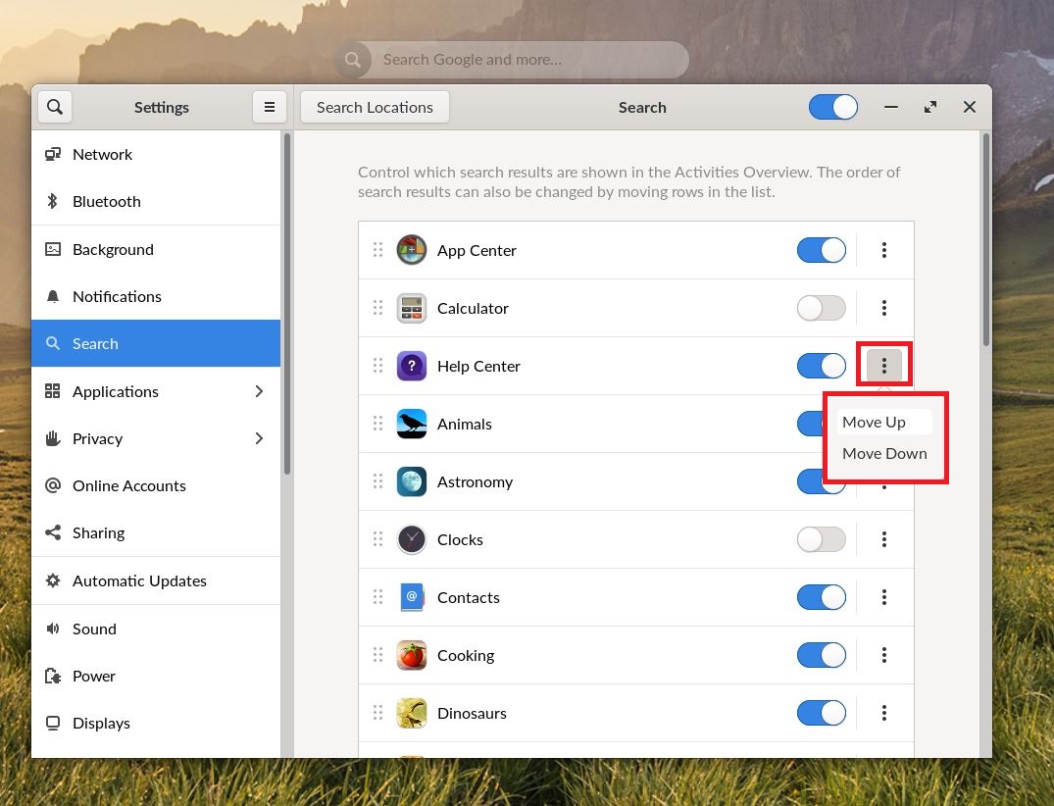Open the Displays settings panel
This screenshot has height=806, width=1054.
(156, 723)
